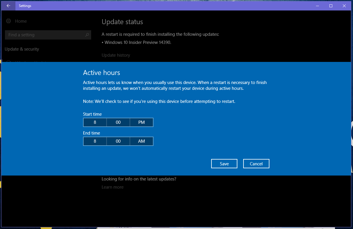Click the search magnifier icon

[x=87, y=35]
